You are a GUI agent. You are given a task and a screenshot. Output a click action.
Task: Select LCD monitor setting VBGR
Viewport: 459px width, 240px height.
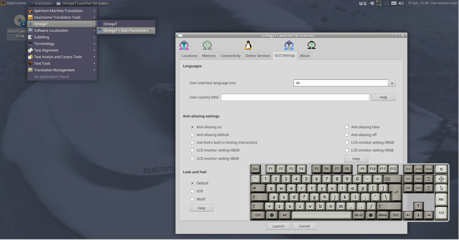pyautogui.click(x=192, y=159)
